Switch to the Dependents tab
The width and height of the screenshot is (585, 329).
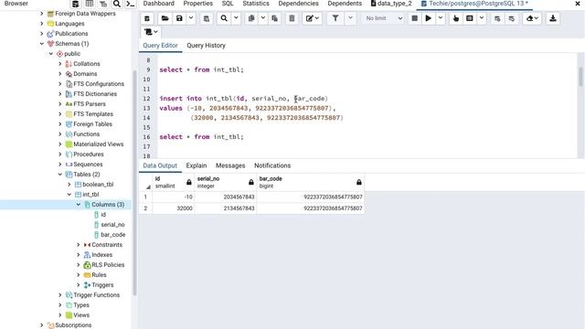point(345,4)
